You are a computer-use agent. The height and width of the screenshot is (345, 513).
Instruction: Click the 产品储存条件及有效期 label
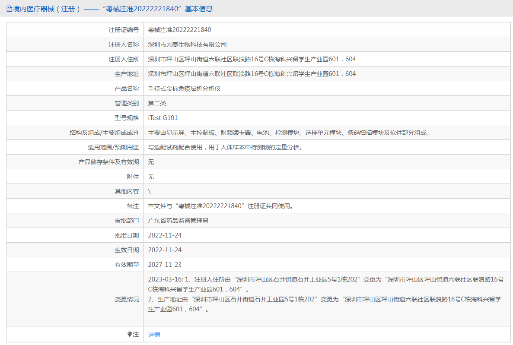point(108,162)
